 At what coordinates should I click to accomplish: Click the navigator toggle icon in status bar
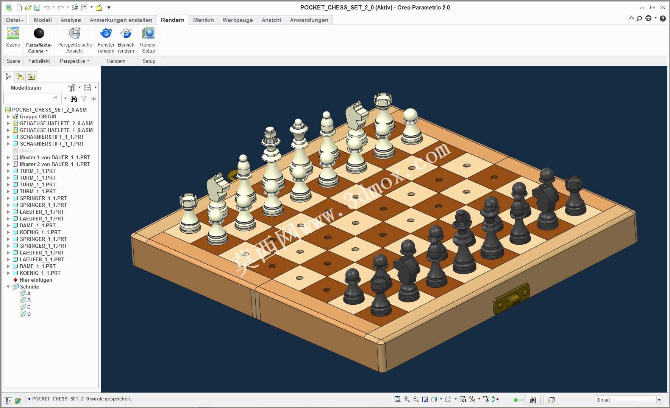coord(8,401)
